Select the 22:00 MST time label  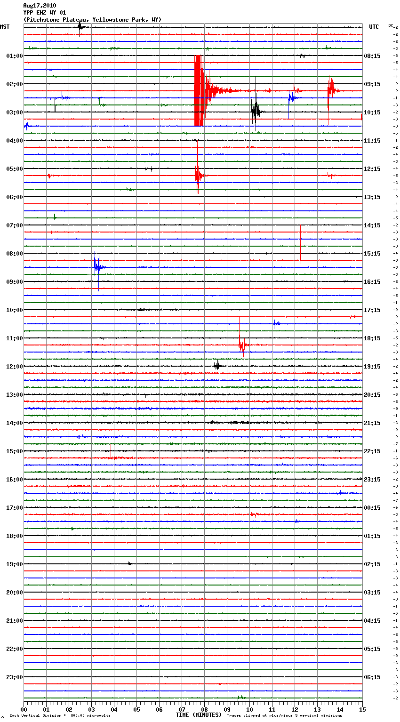(x=14, y=649)
